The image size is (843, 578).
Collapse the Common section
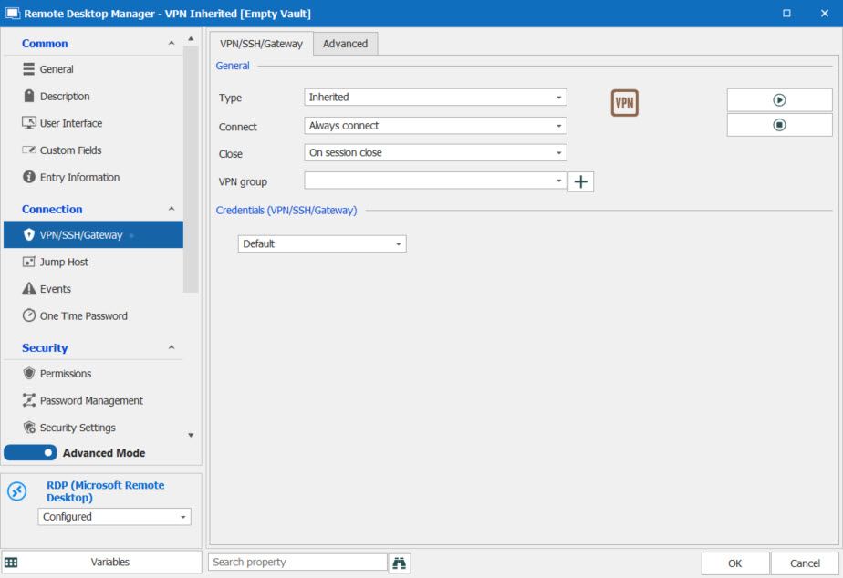pyautogui.click(x=172, y=44)
